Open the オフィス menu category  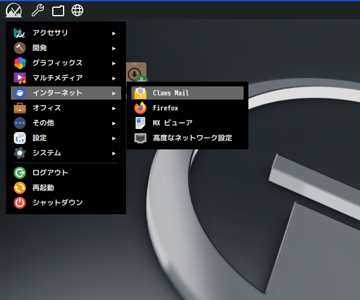[66, 108]
